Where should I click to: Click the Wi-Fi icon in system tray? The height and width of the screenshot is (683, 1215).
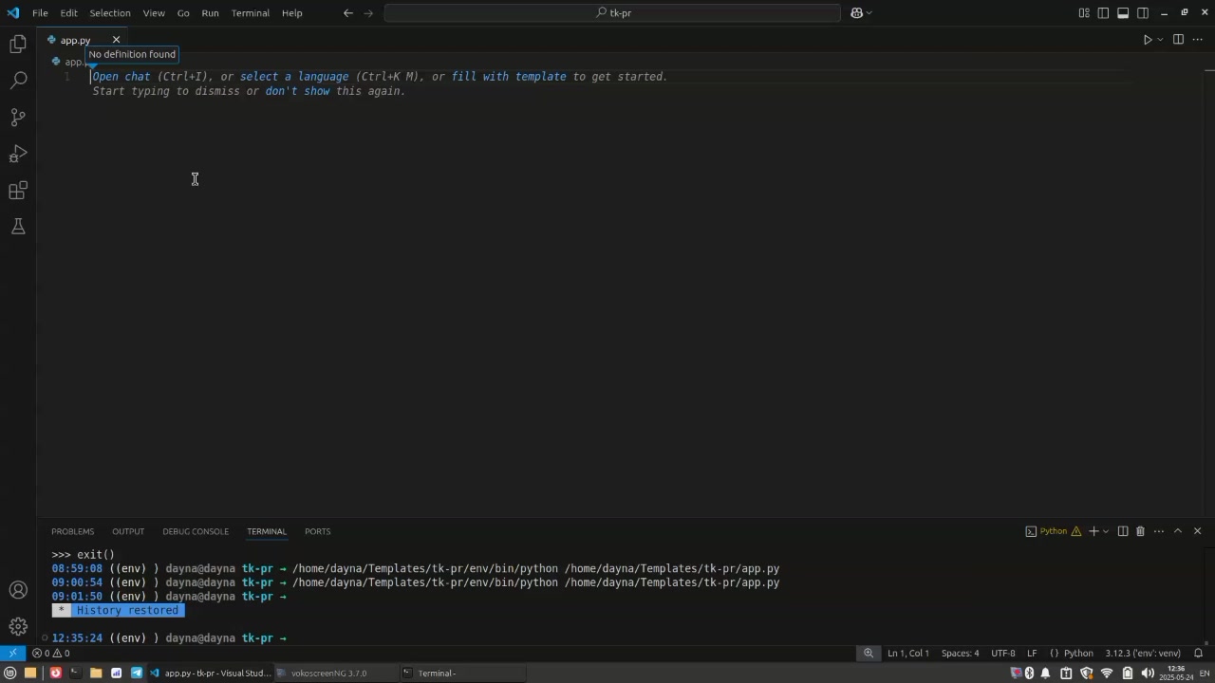(x=1107, y=674)
